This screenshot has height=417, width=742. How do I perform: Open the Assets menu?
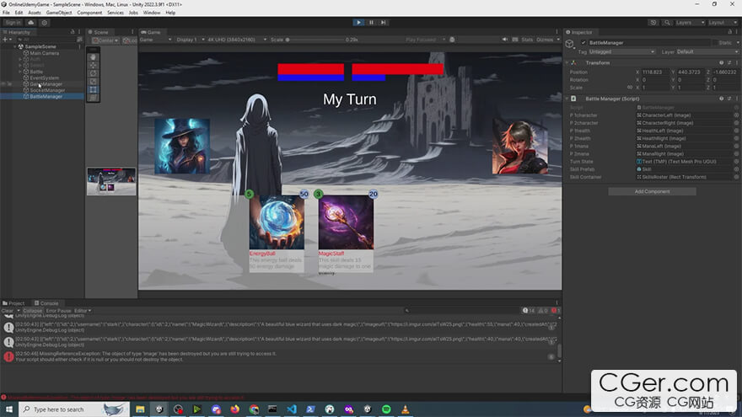[34, 13]
